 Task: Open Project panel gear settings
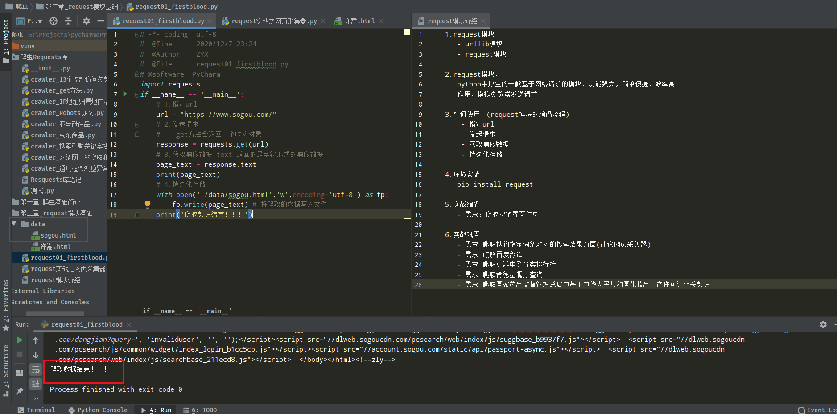click(87, 21)
